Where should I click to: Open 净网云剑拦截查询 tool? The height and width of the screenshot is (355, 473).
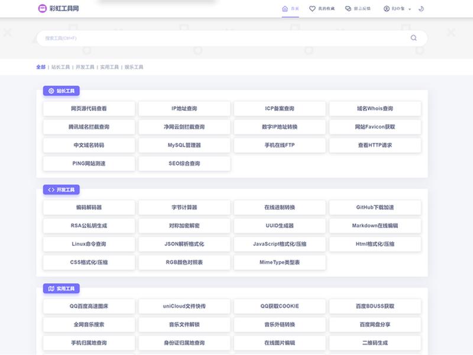pos(184,127)
